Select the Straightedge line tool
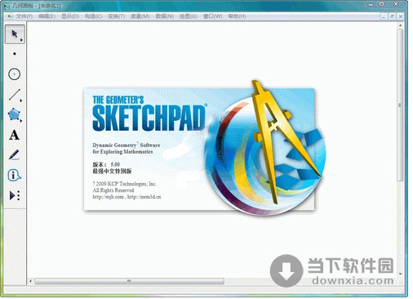 [x=15, y=95]
